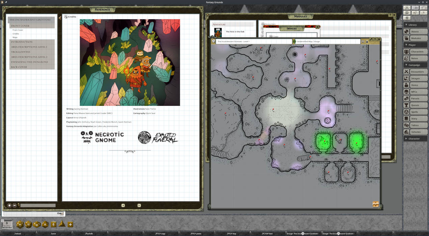Click the Reference search field
429x236 pixels.
click(38, 205)
